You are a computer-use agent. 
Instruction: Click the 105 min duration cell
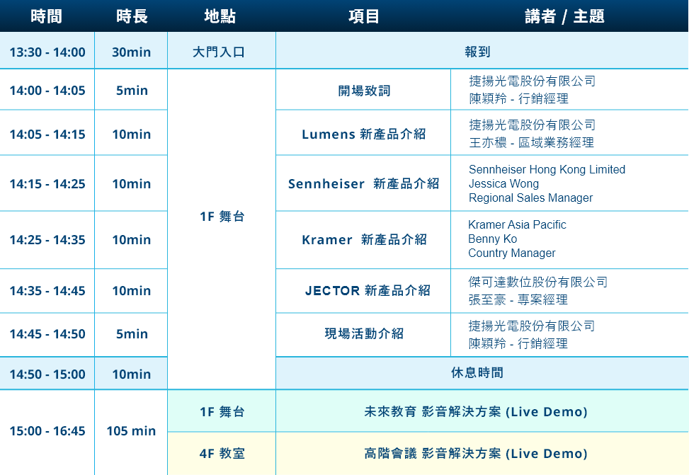pyautogui.click(x=132, y=431)
